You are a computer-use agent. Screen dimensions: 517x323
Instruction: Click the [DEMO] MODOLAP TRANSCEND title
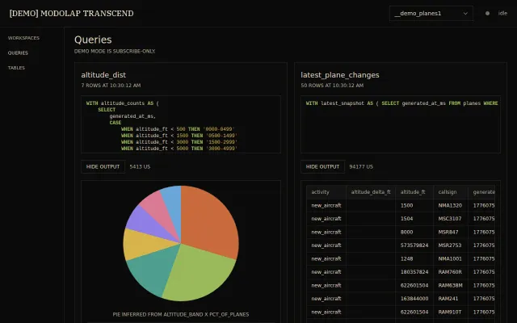[x=72, y=14]
